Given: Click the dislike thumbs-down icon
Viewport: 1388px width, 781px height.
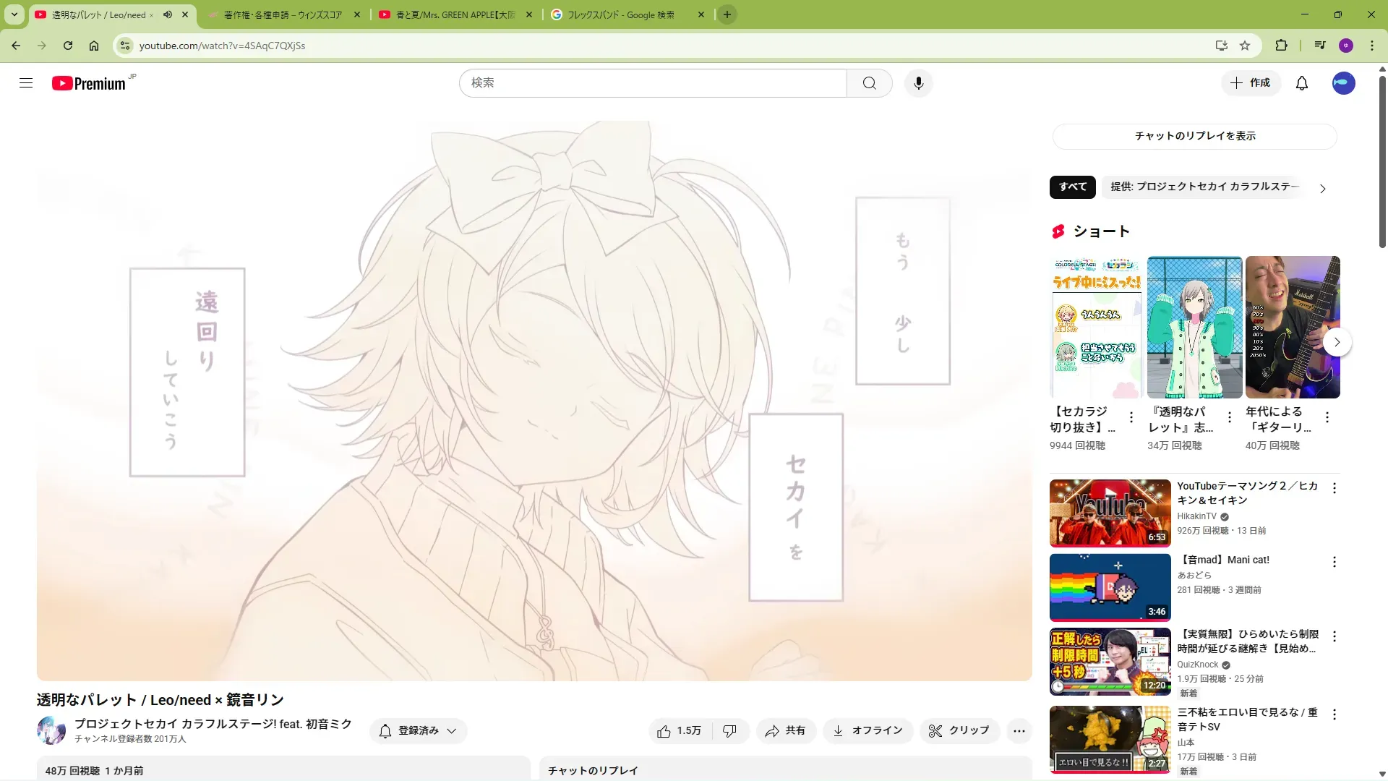Looking at the screenshot, I should pos(729,731).
